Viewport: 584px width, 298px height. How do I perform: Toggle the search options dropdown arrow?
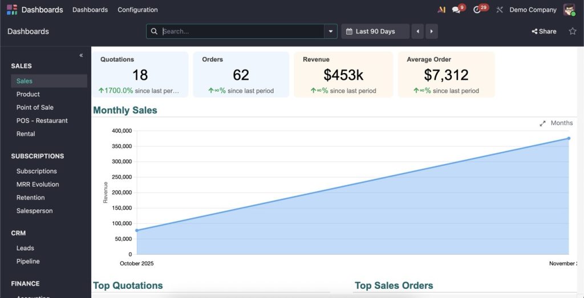331,31
